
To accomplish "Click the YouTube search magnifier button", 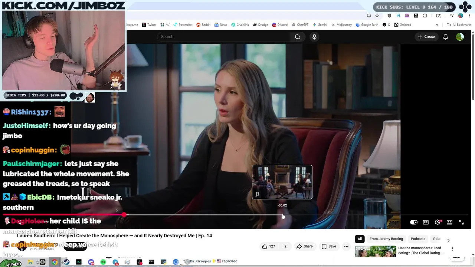I will pyautogui.click(x=297, y=37).
